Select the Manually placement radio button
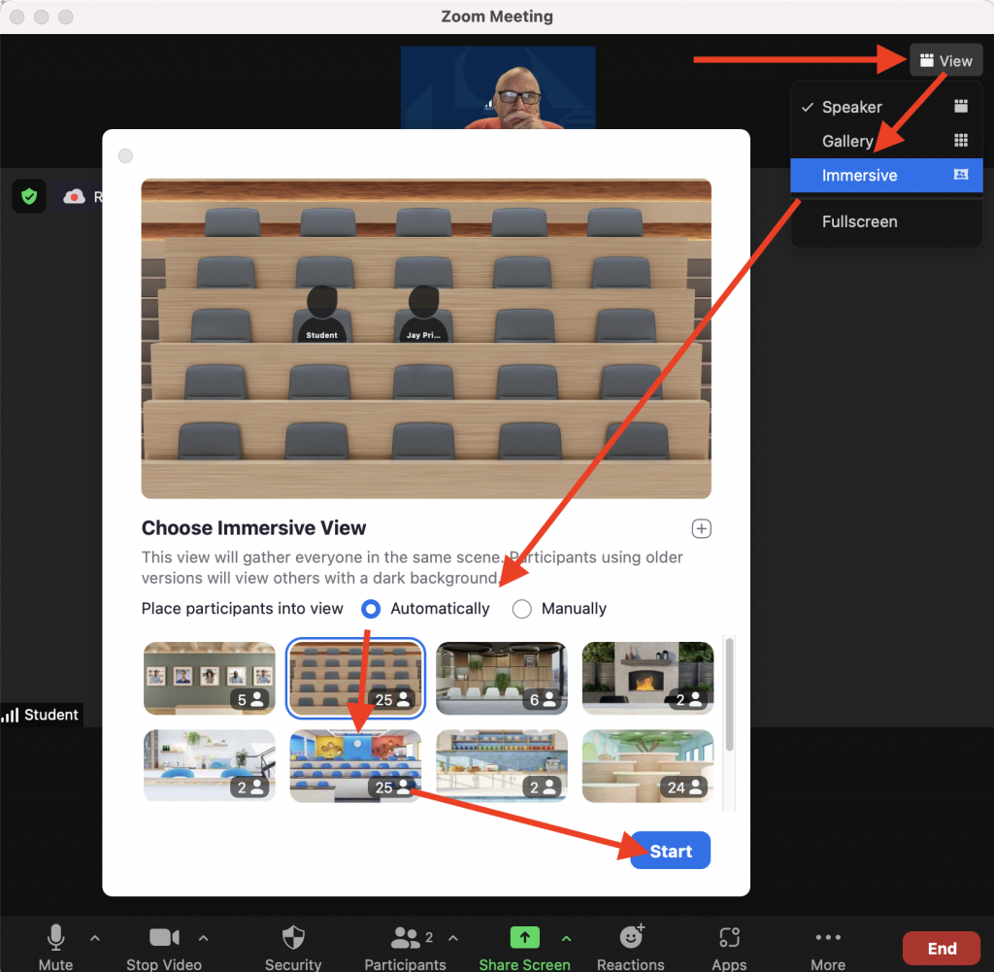 click(x=522, y=609)
